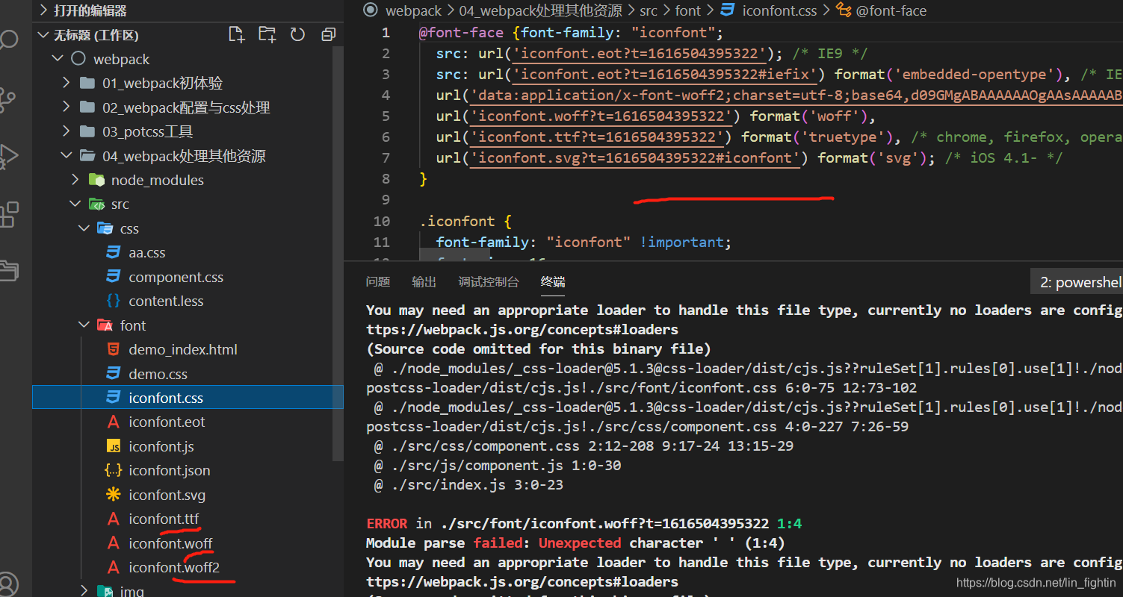
Task: Click the less icon of content.less
Action: (114, 301)
